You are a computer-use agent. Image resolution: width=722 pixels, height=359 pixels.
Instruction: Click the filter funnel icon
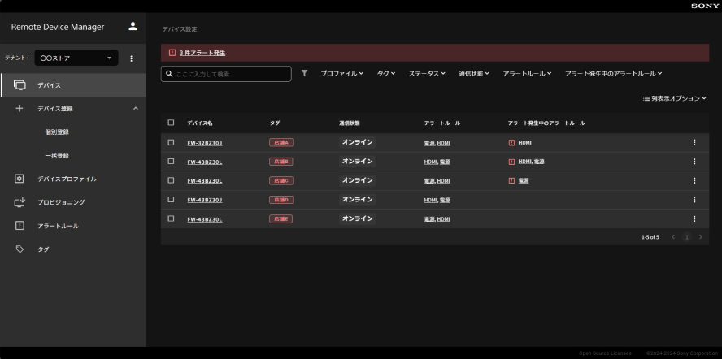305,73
